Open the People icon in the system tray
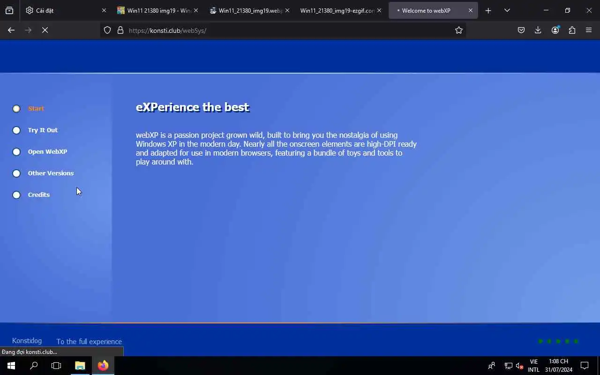The image size is (600, 375). [x=491, y=366]
